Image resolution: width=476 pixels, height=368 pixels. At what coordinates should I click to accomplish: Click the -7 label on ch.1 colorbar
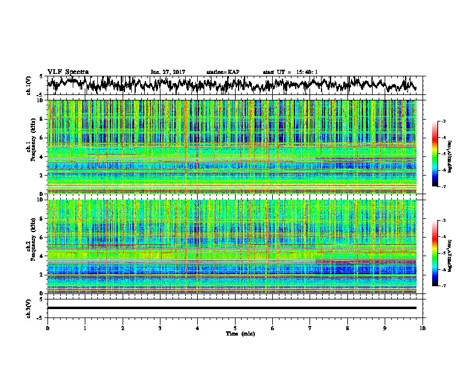pyautogui.click(x=443, y=186)
